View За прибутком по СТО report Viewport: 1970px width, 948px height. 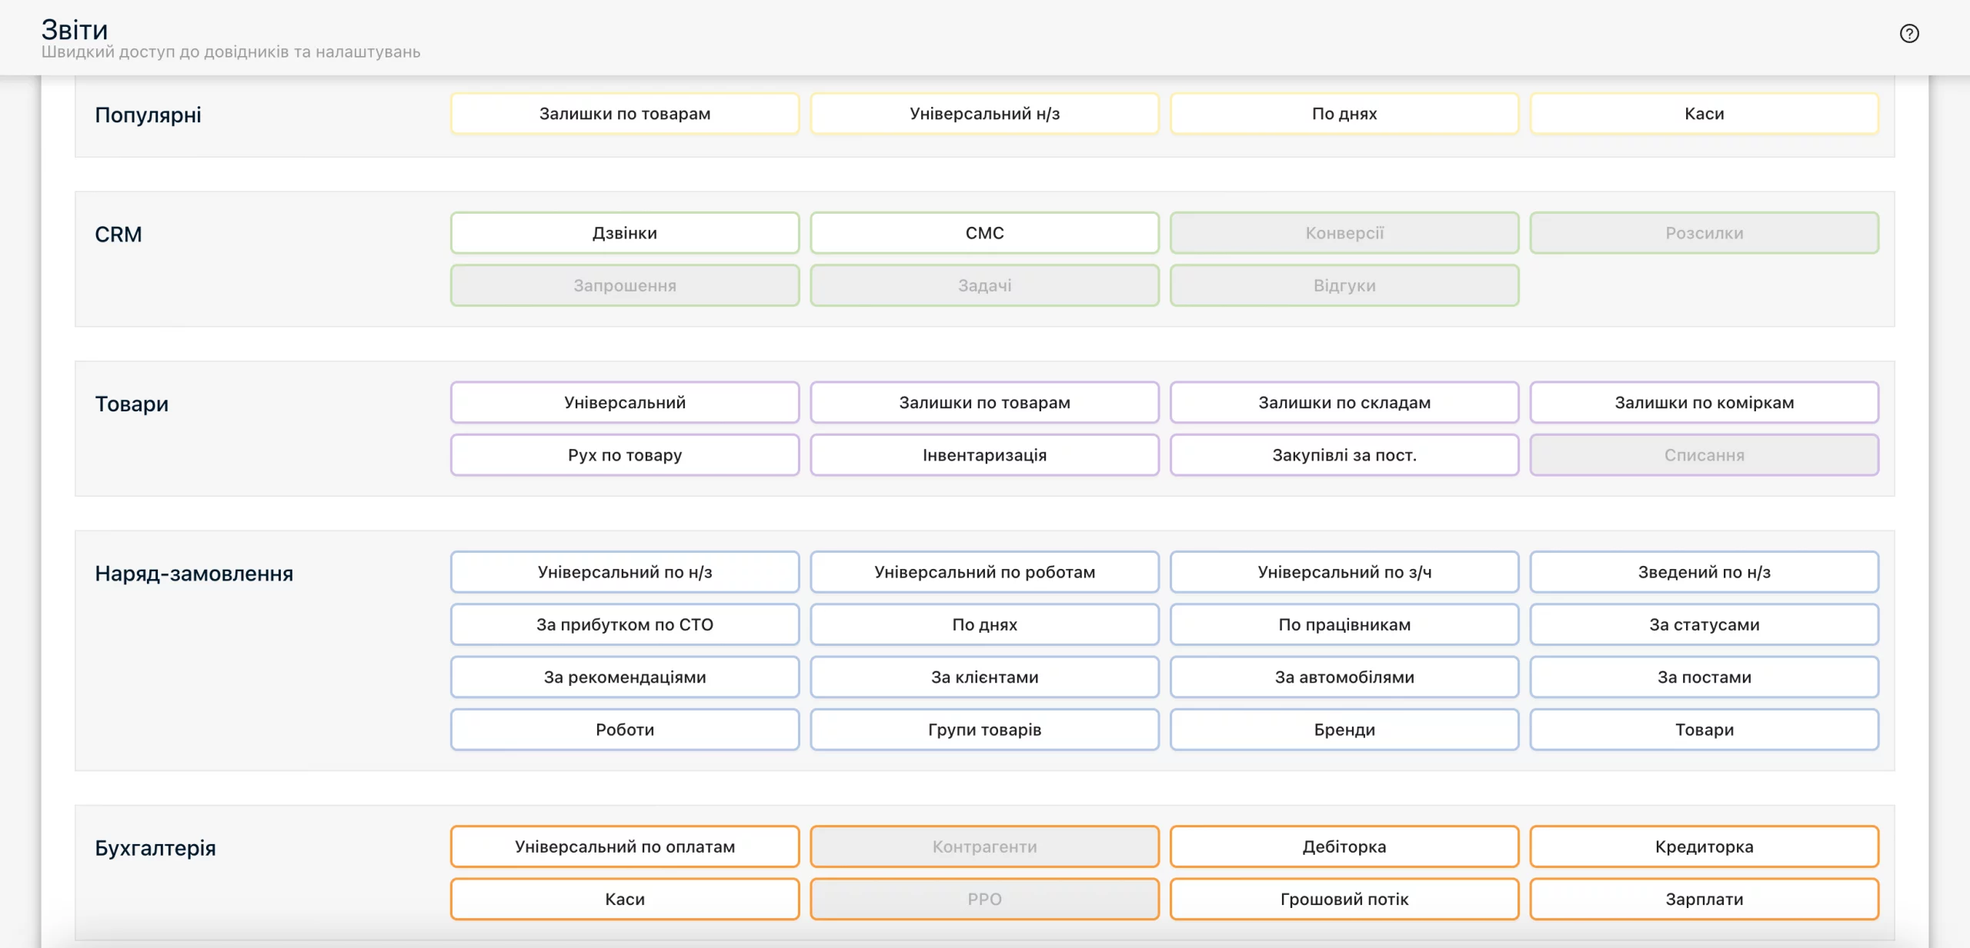coord(625,624)
